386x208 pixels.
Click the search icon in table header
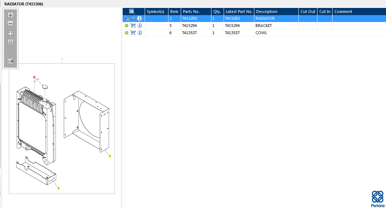132,12
